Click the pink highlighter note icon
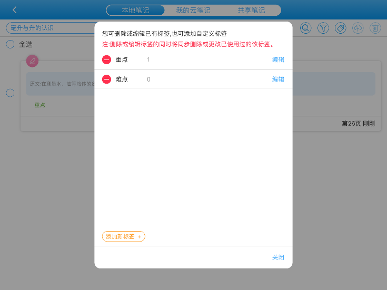 [33, 61]
